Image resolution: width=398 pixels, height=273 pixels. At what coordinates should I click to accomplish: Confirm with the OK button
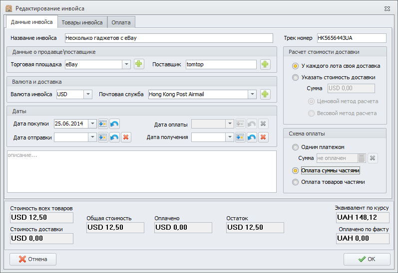367,259
